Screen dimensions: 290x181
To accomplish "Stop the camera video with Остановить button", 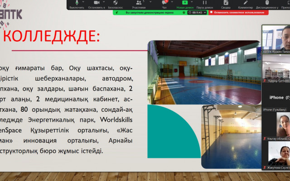I will [97, 5].
